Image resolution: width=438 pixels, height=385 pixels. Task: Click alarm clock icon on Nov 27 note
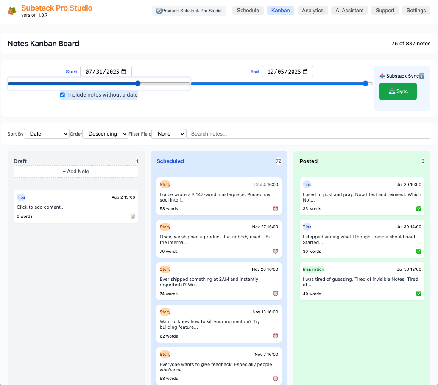click(276, 251)
